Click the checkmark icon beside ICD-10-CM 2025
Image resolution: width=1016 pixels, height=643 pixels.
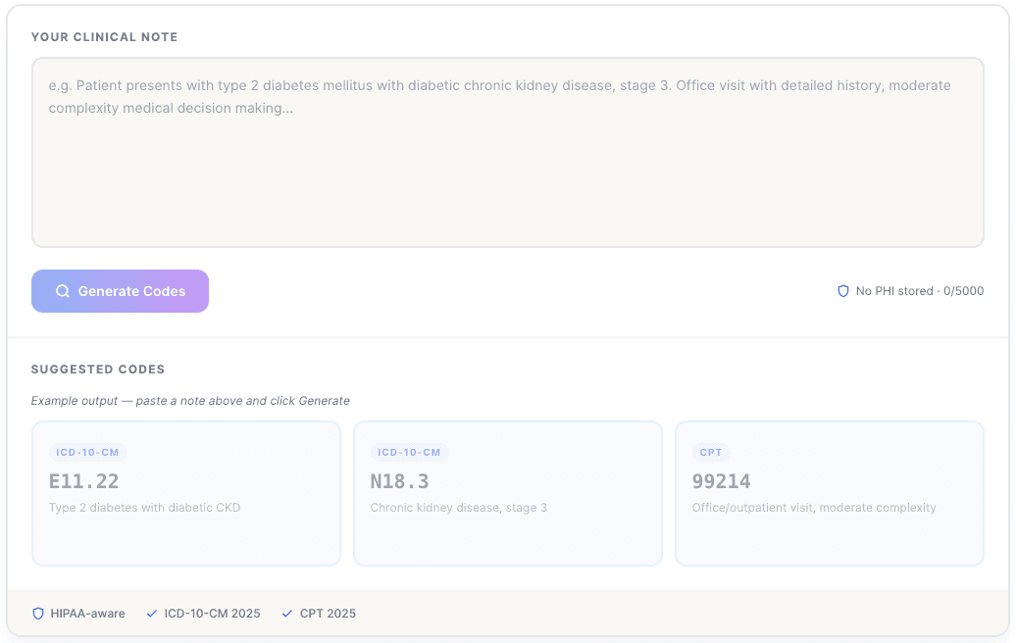[x=151, y=614]
